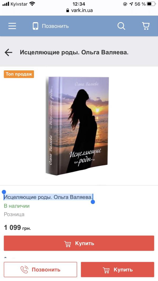158x281 pixels.
Task: Tap the battery indicator in status bar
Action: [151, 4]
